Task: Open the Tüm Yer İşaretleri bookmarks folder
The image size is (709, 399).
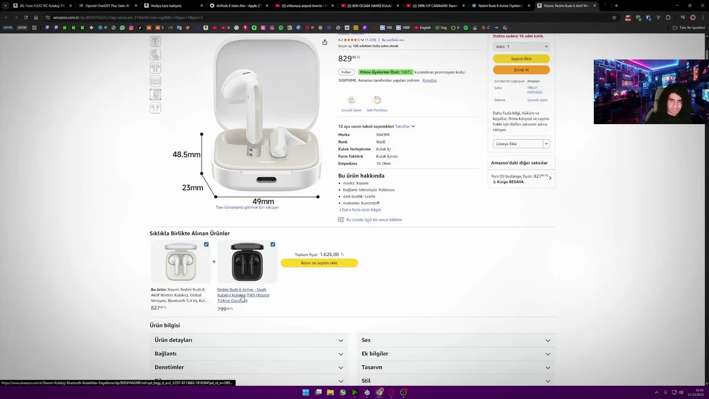Action: (x=689, y=28)
